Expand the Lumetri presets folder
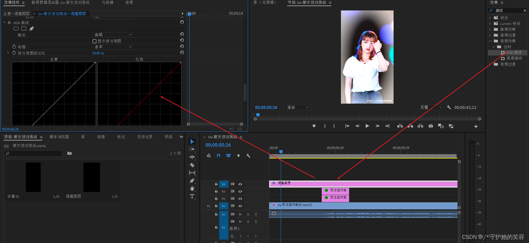Screen dimensions: 529x243 point(490,24)
